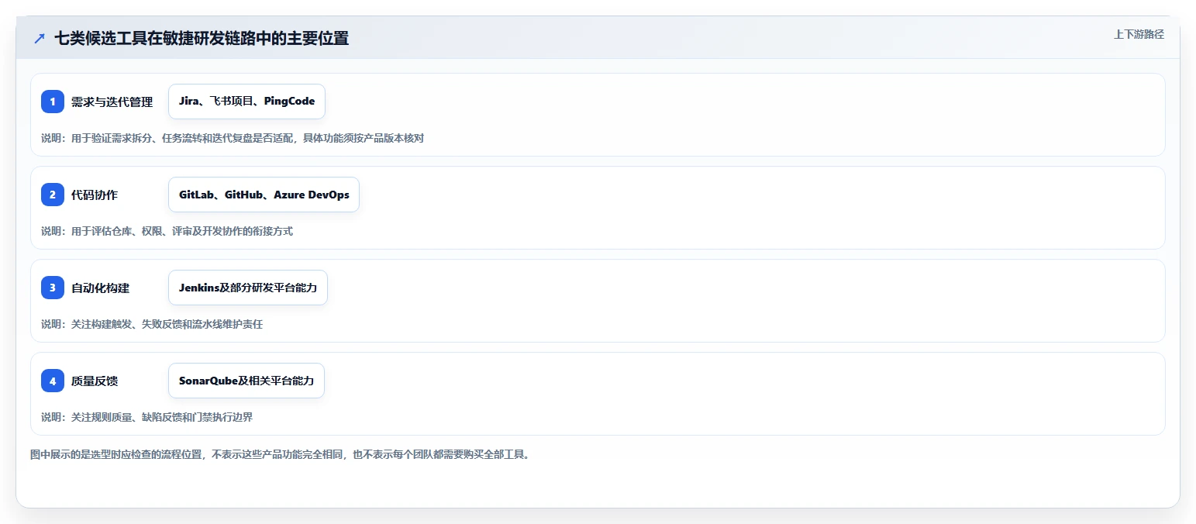Screen dimensions: 1196x524
Task: Click step number badge 4
Action: [53, 381]
